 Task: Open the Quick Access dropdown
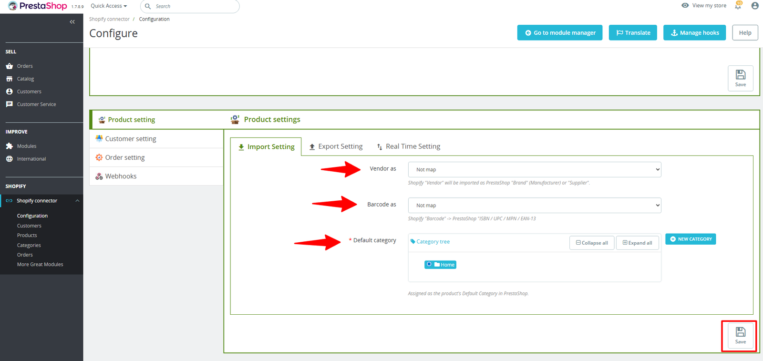click(x=109, y=6)
